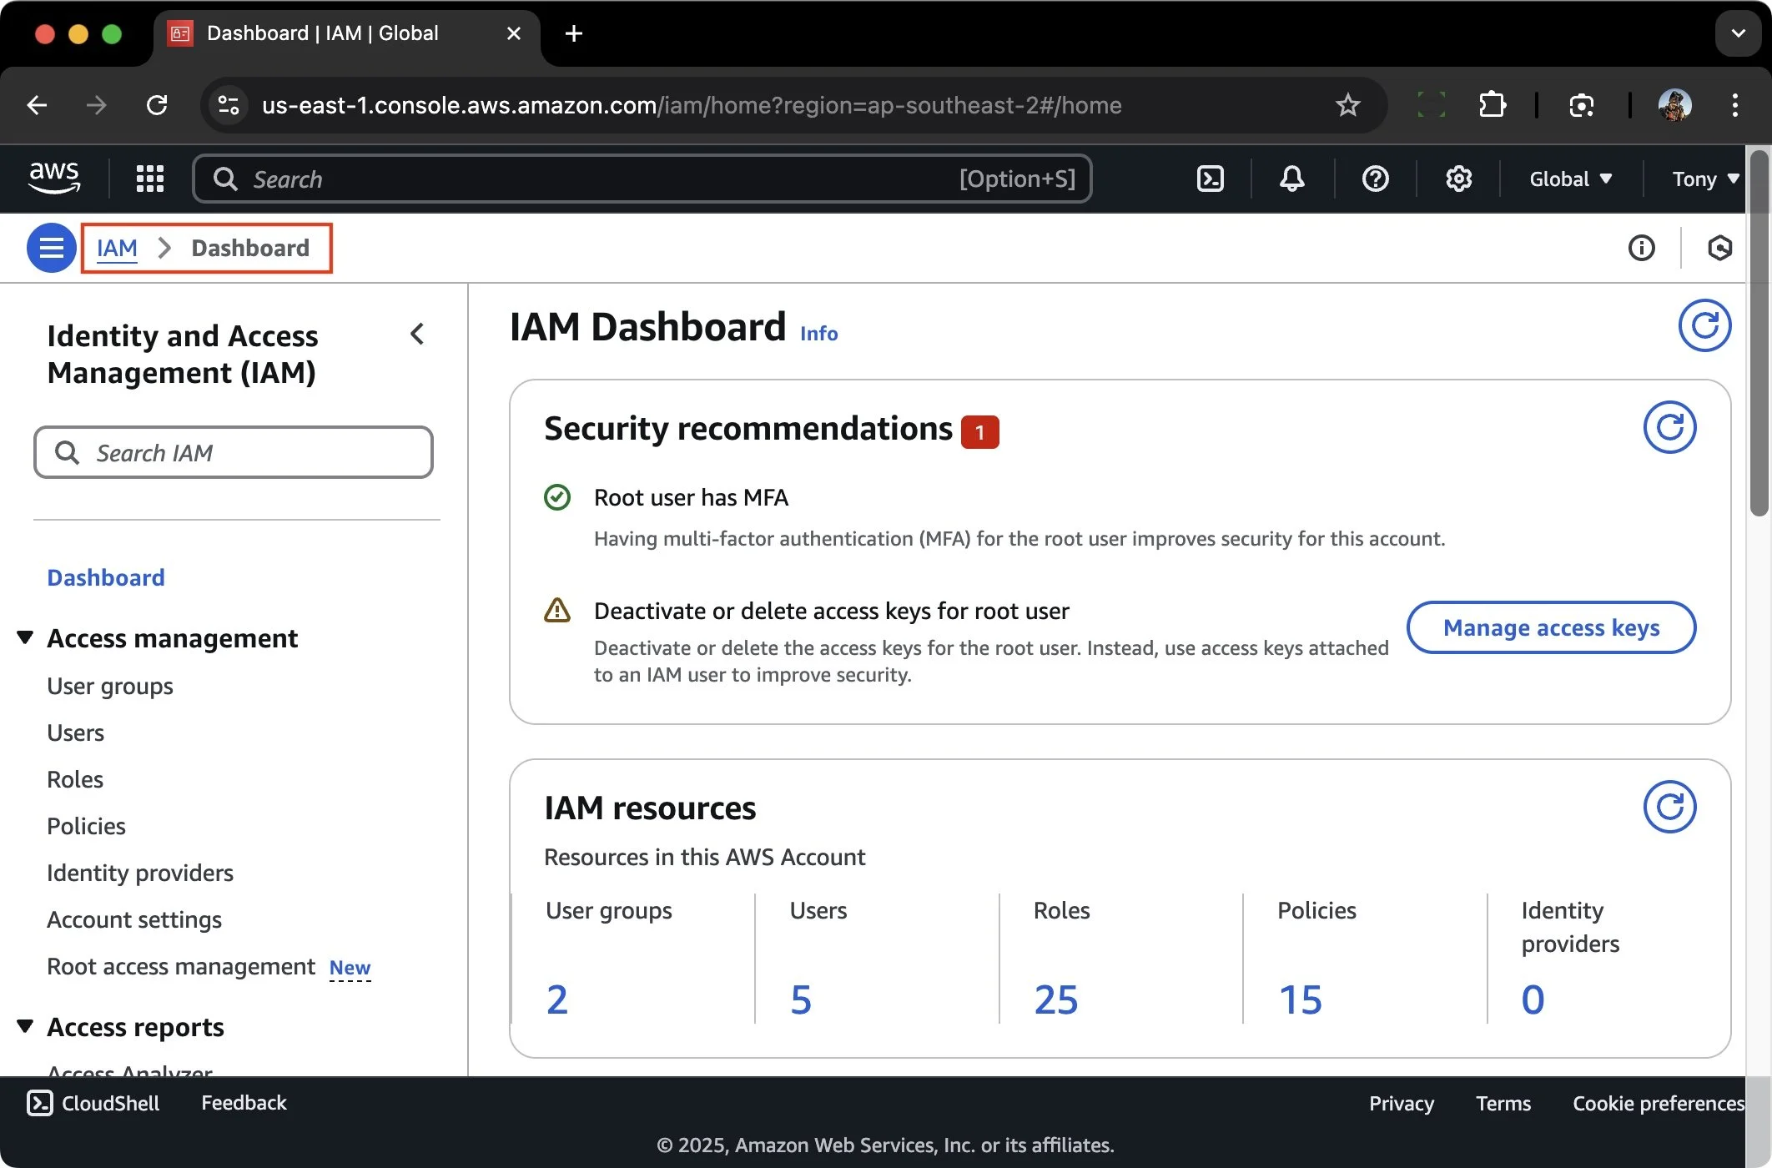Open AWS help via the question mark icon
This screenshot has width=1772, height=1168.
[1375, 179]
